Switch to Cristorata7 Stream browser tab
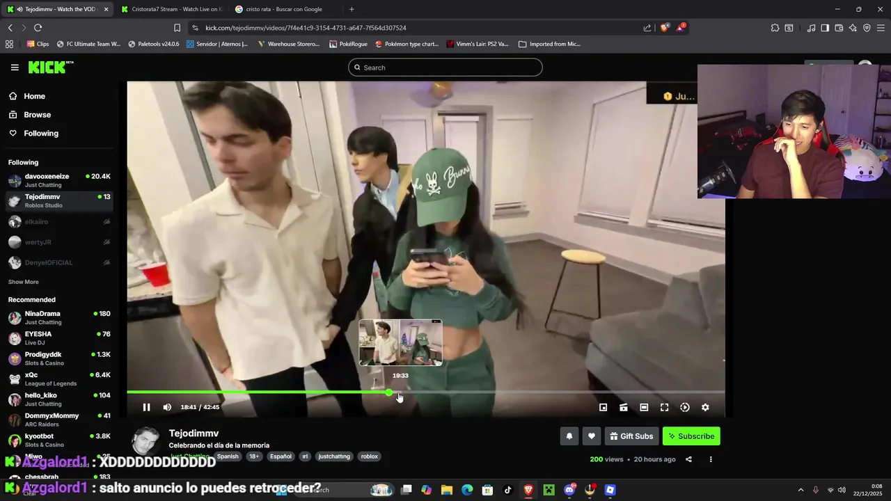The width and height of the screenshot is (891, 501). (x=173, y=9)
